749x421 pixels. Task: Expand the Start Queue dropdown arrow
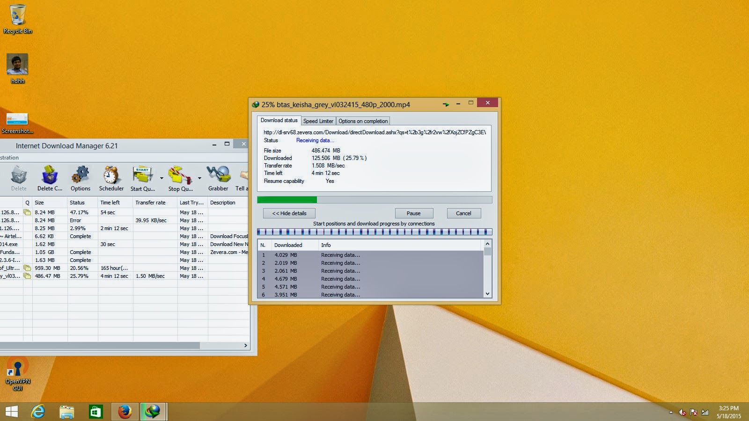[162, 178]
